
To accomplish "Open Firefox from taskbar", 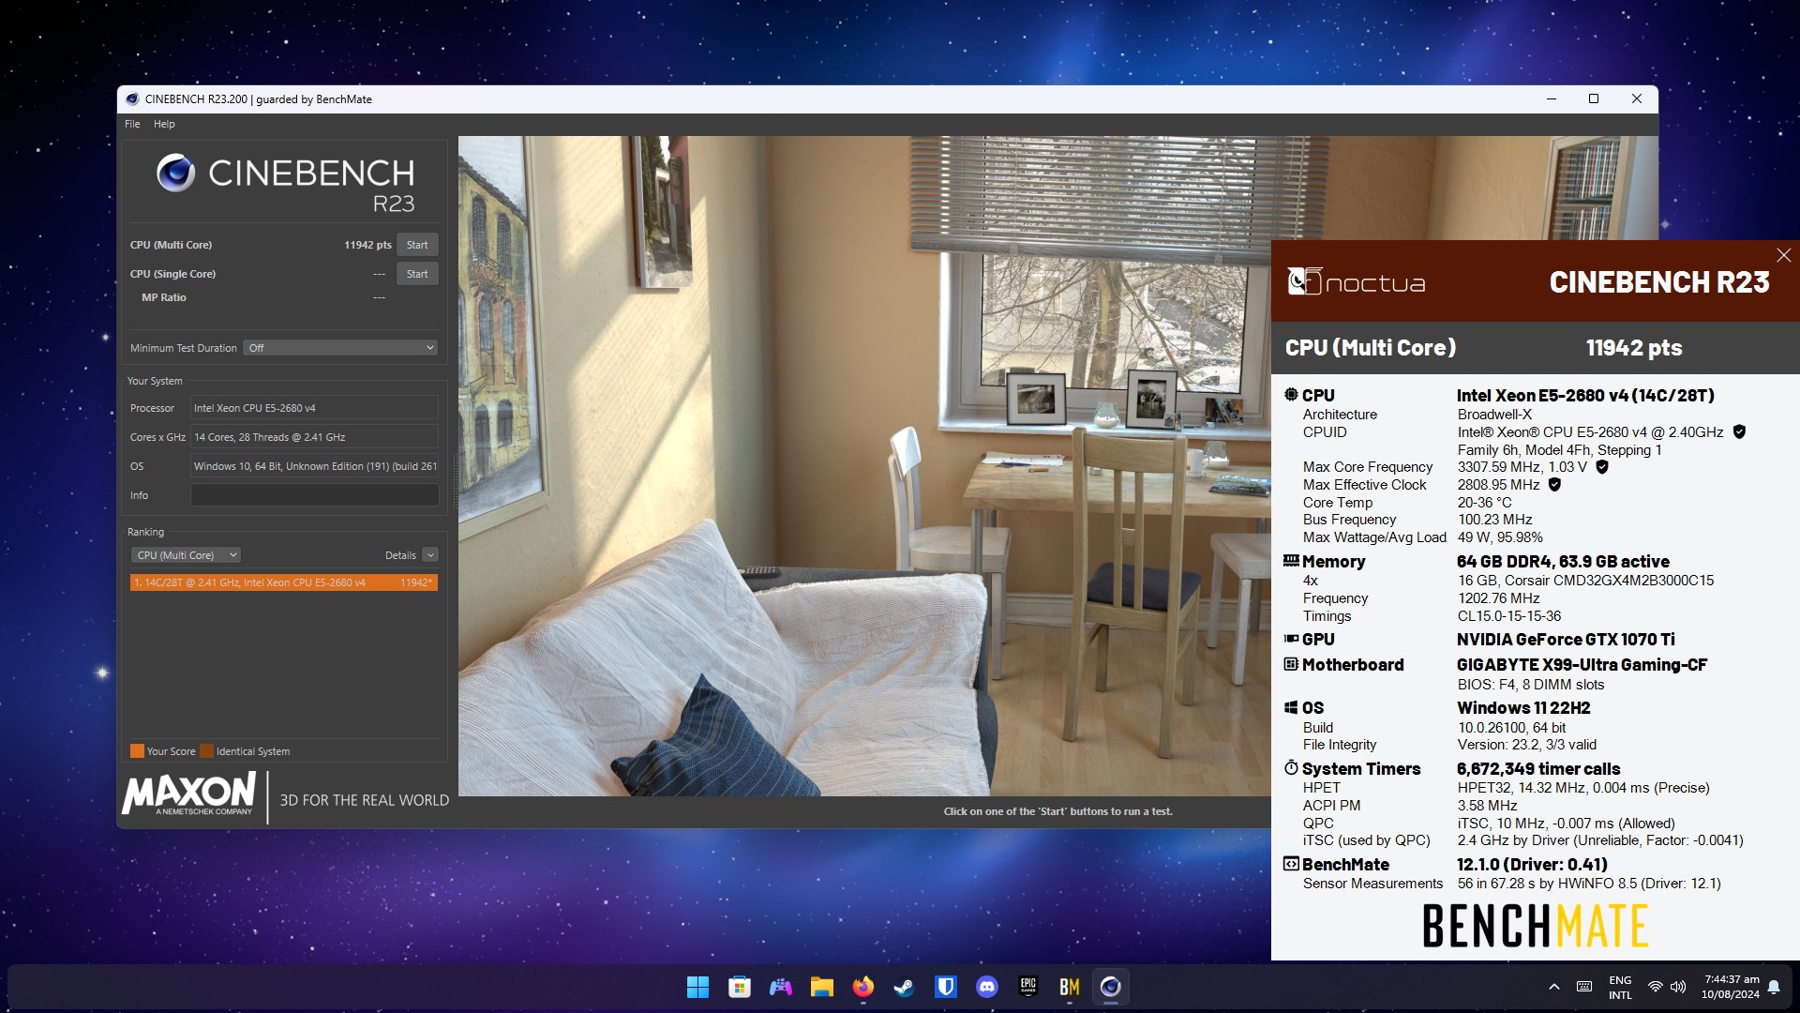I will tap(863, 987).
